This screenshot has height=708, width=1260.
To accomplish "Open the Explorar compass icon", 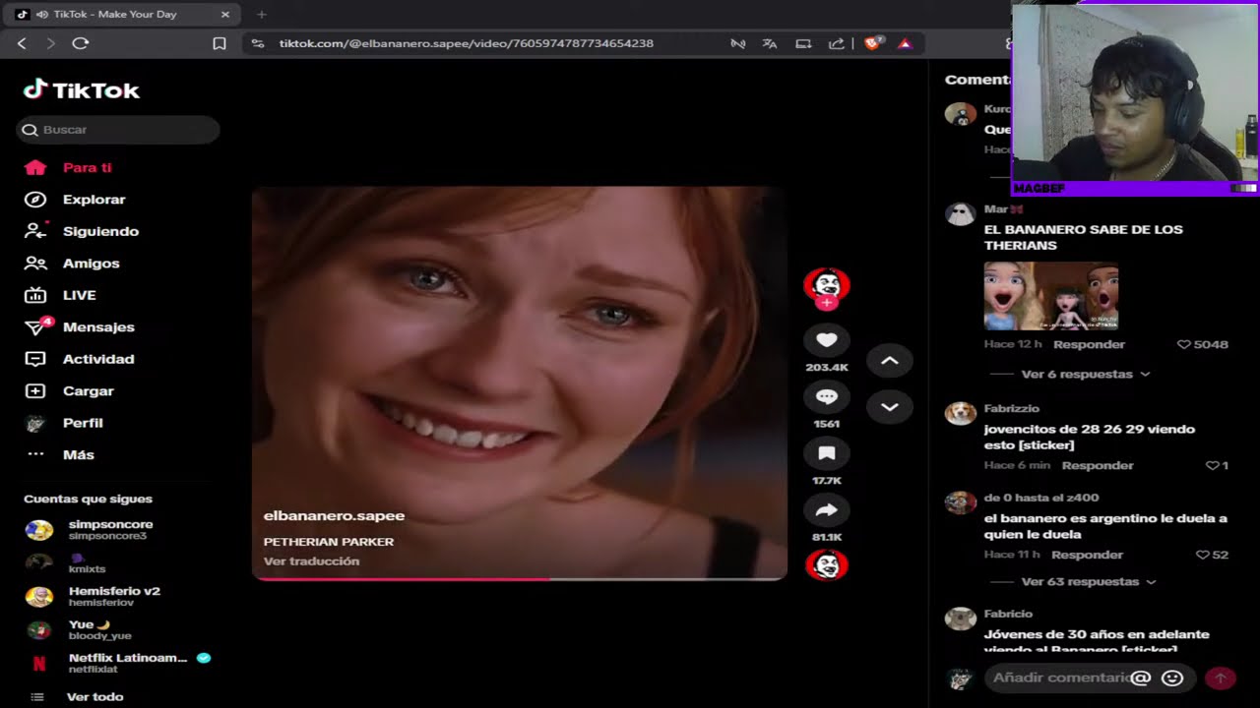I will tap(35, 200).
